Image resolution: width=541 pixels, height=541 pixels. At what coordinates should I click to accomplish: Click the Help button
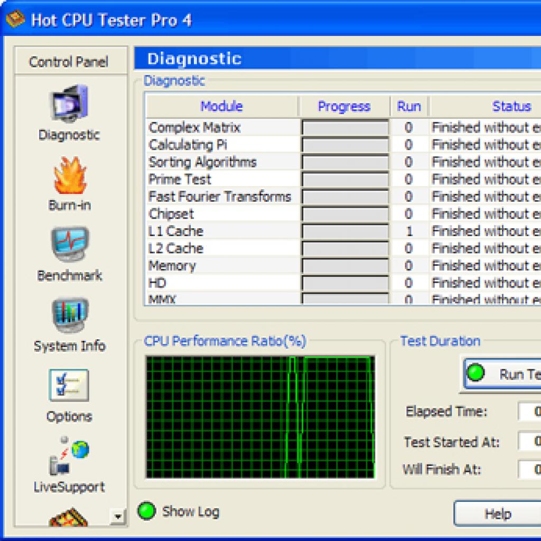point(497,514)
